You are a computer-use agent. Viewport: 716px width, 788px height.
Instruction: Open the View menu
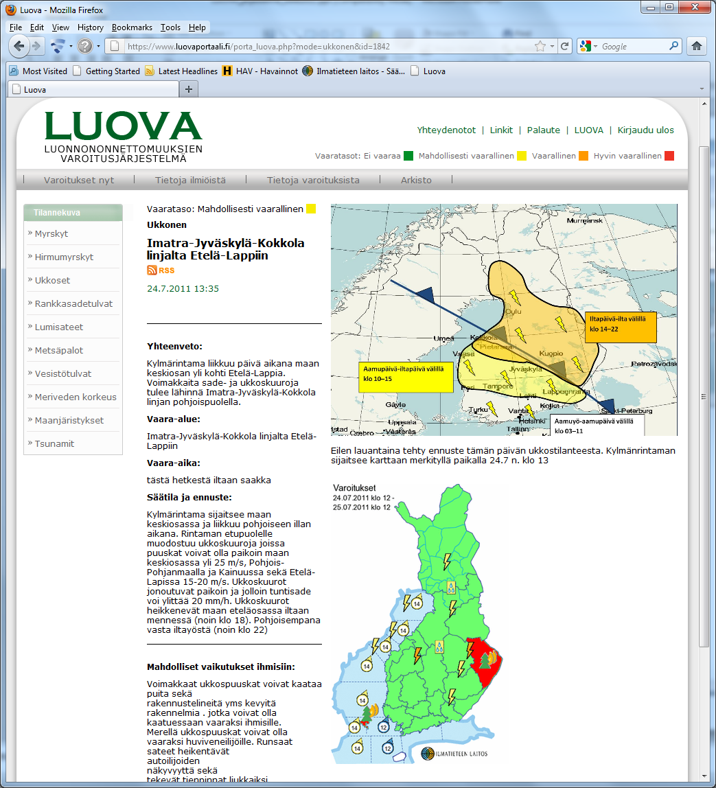[60, 27]
